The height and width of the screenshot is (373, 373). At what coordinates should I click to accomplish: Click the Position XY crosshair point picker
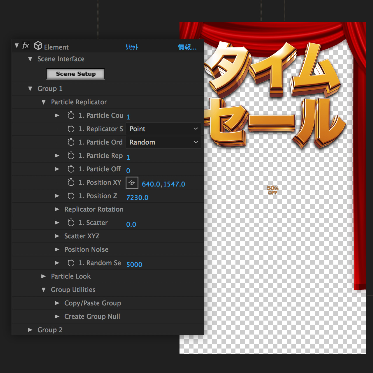132,183
